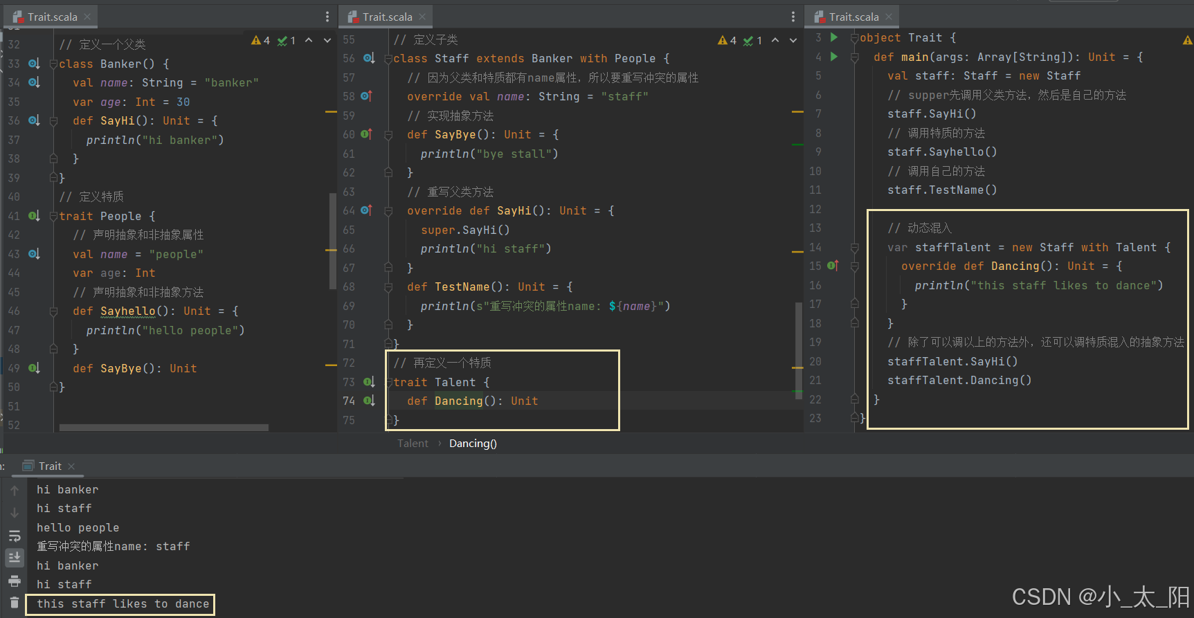Screen dimensions: 1194x618
Task: Close the Trait run tab
Action: (71, 466)
